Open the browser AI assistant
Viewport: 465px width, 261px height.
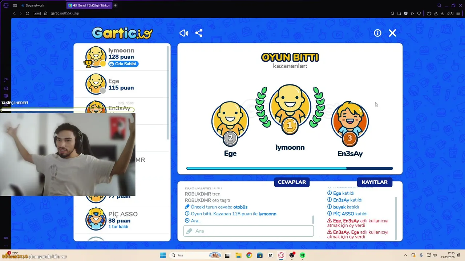451,13
